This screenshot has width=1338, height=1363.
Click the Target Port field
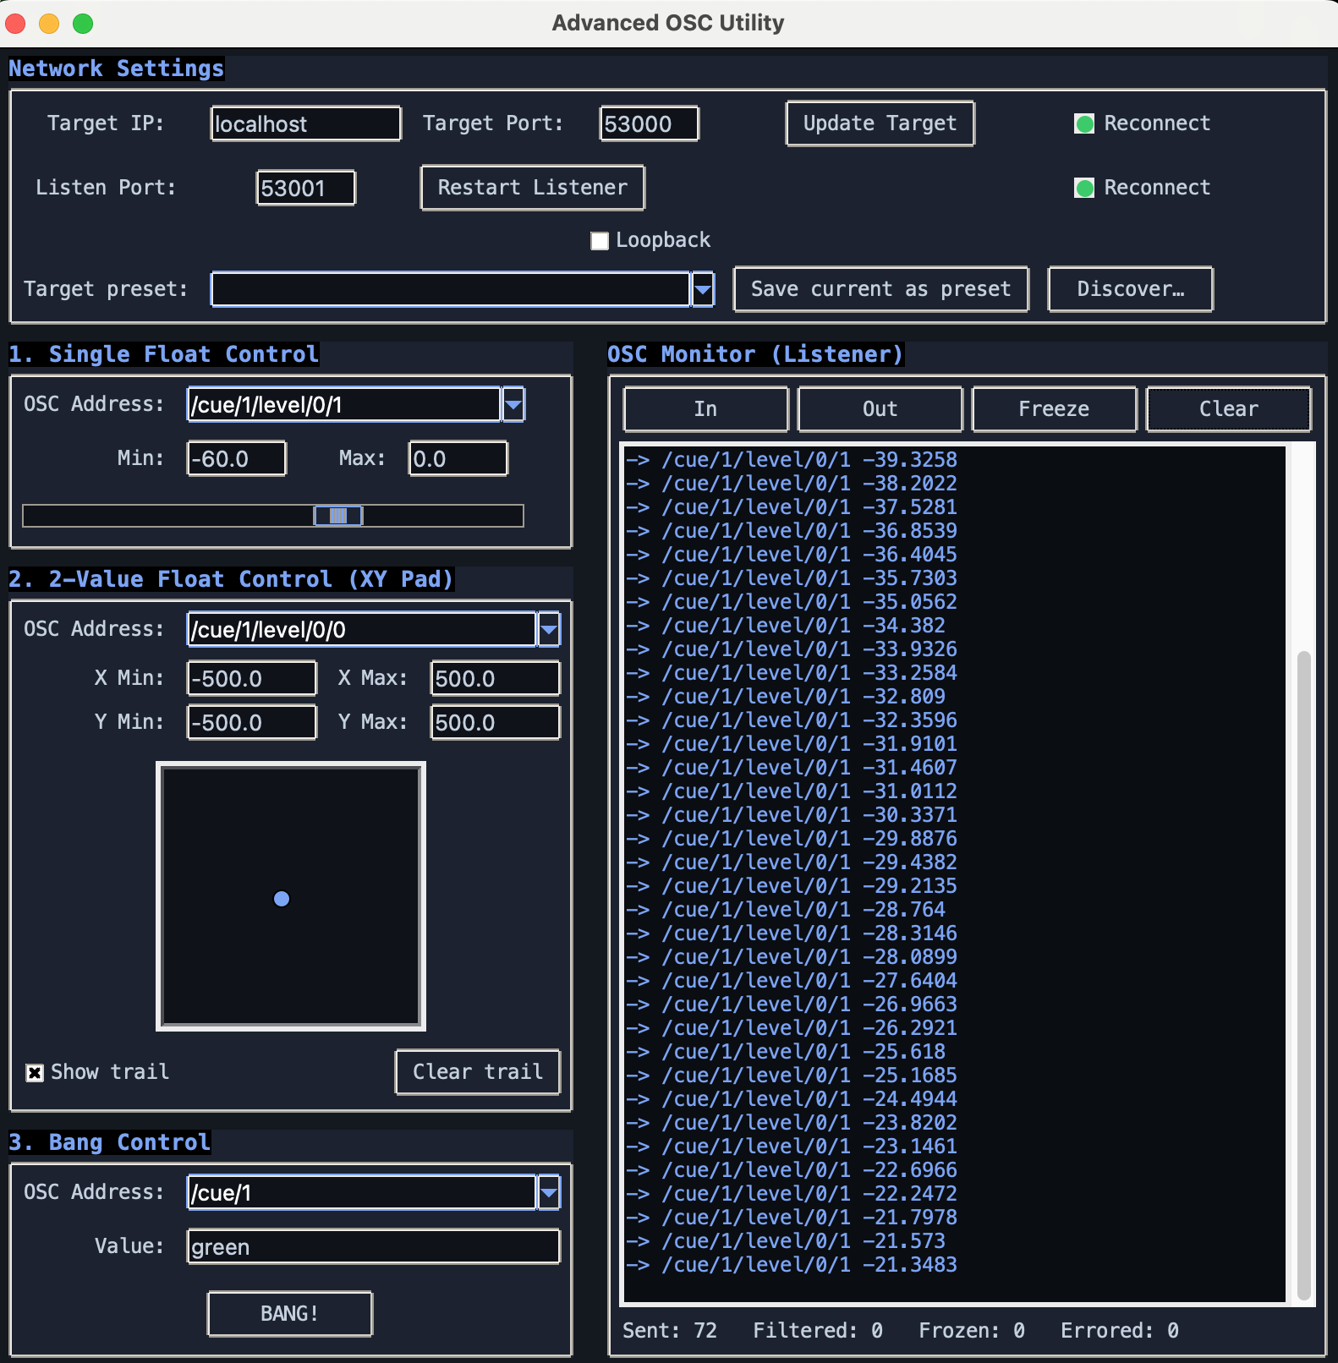click(650, 124)
